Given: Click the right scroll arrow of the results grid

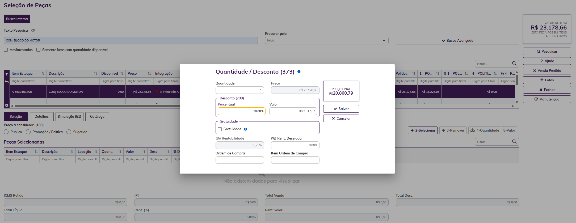Looking at the screenshot, I should point(513,106).
